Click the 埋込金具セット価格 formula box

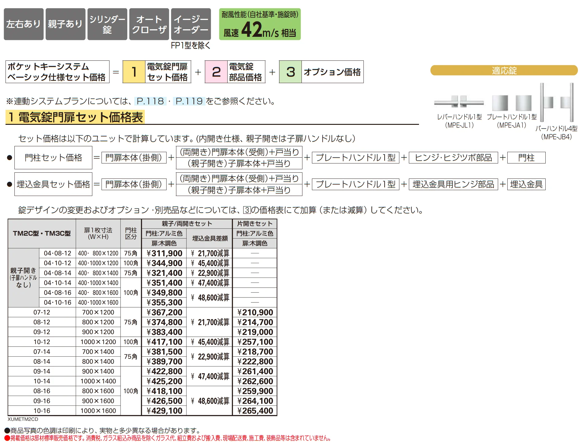53,184
